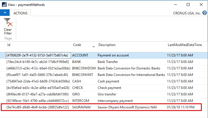Click the CRONUS USA, Inc. company name

tap(186, 13)
